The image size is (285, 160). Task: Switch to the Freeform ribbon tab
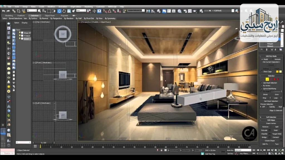[21, 16]
